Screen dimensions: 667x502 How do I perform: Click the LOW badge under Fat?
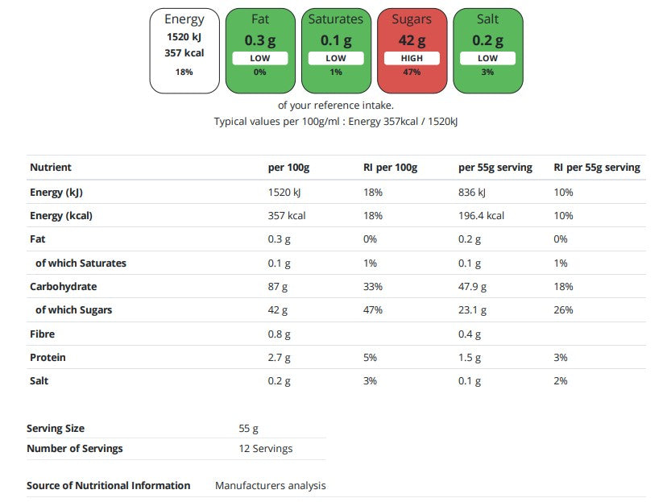point(260,58)
